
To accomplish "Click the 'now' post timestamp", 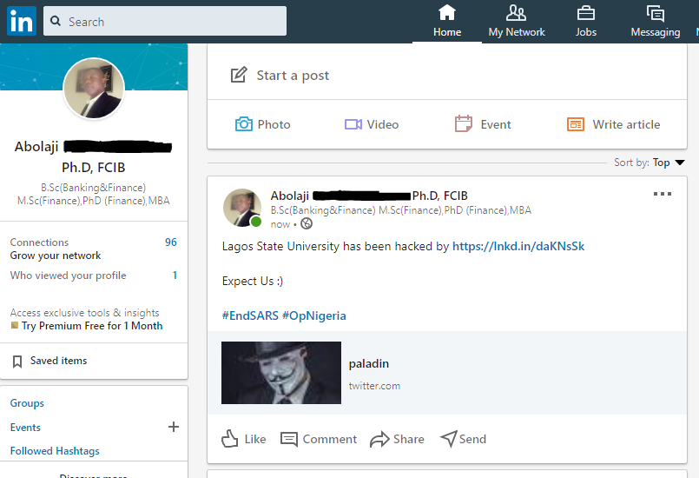I will tap(280, 224).
